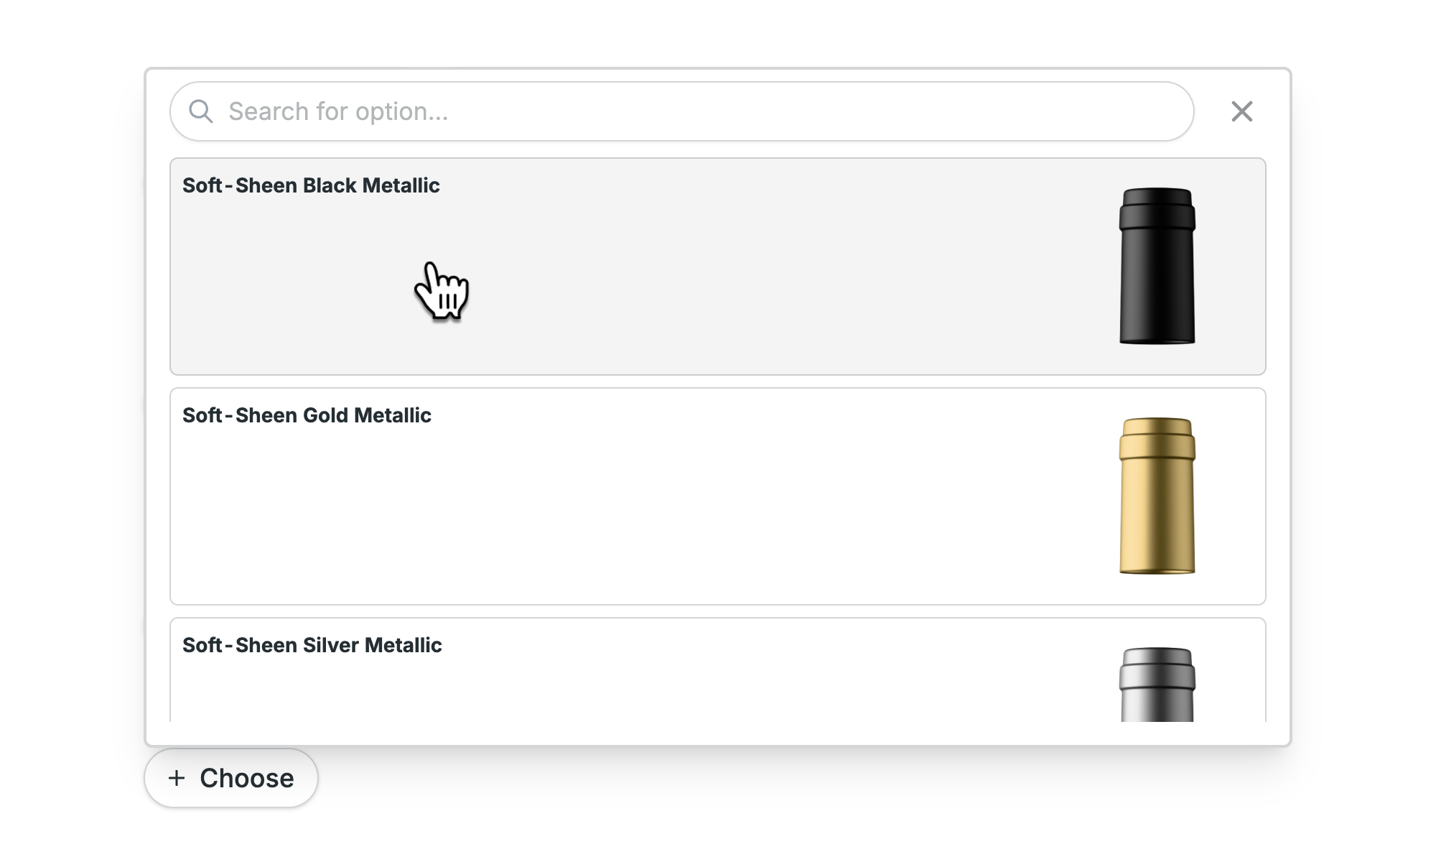
Task: Click the black capsule thumbnail image
Action: tap(1157, 266)
